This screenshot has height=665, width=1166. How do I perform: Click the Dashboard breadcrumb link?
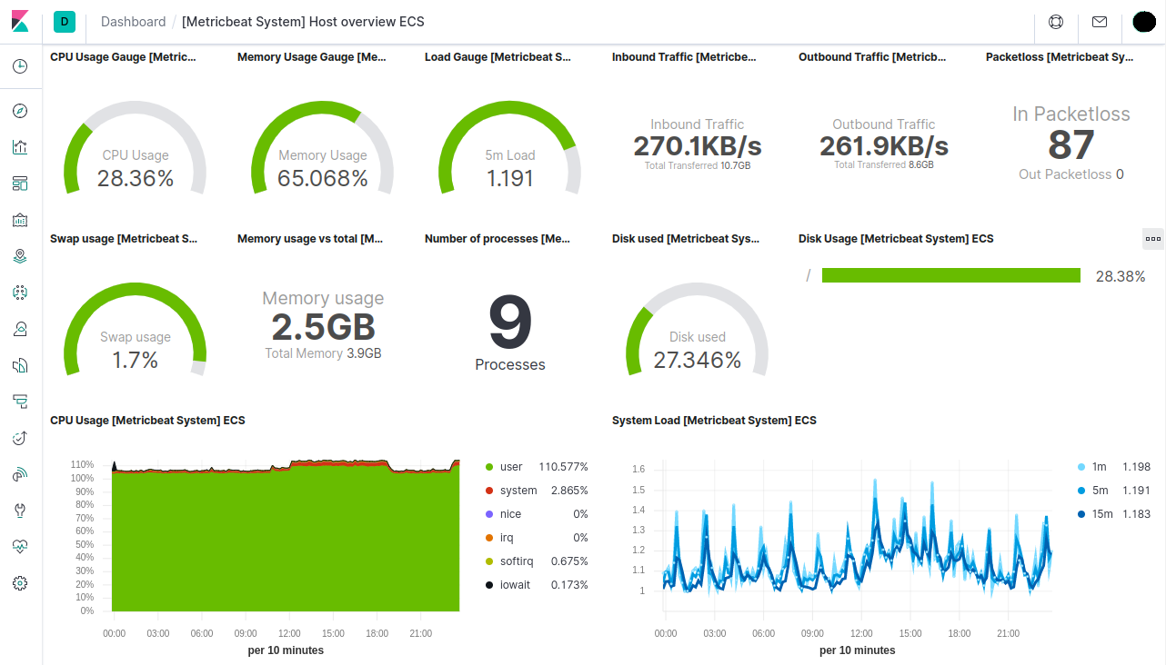click(x=133, y=22)
